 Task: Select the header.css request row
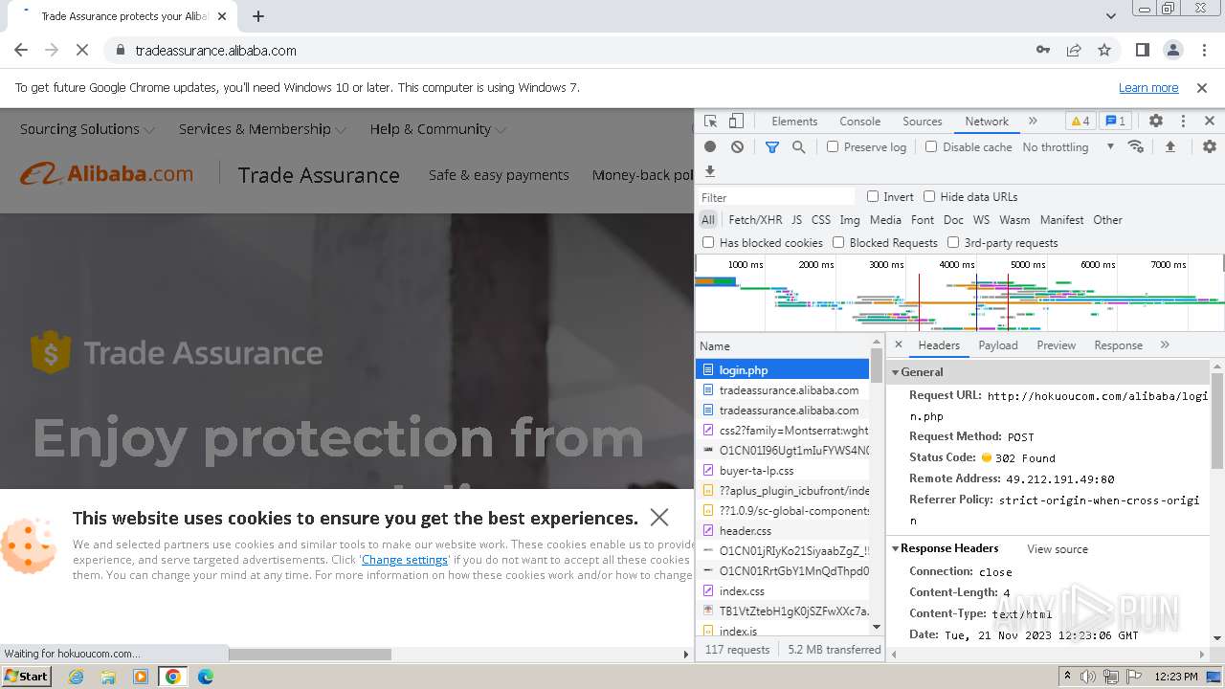pyautogui.click(x=783, y=530)
